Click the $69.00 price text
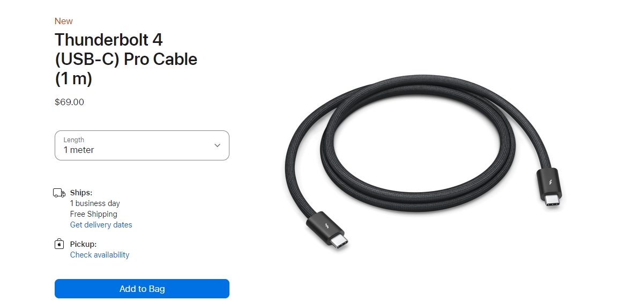The image size is (624, 308). (69, 102)
